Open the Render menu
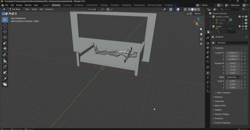This screenshot has height=130, width=250. [19, 5]
